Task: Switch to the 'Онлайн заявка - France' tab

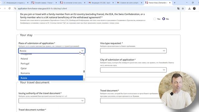Action: pyautogui.click(x=44, y=3)
